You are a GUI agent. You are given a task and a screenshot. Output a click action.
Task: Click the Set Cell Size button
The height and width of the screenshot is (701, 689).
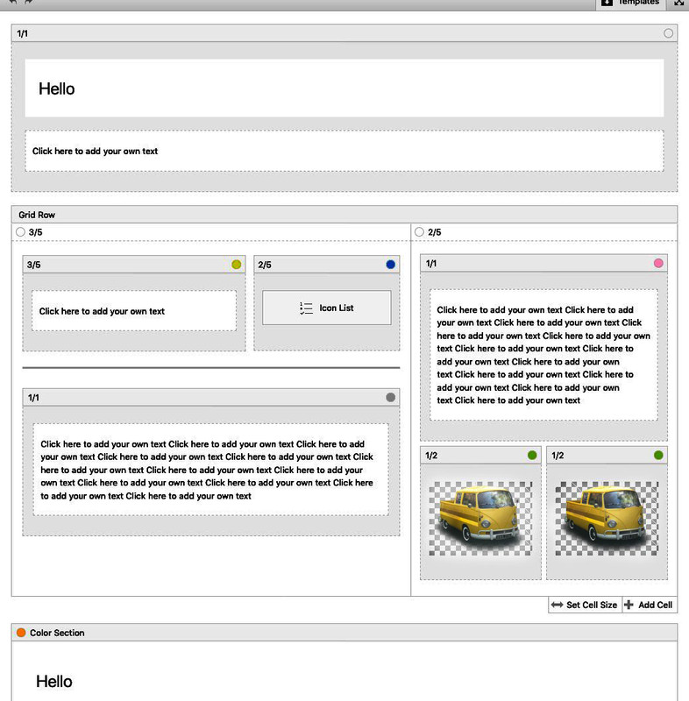[585, 605]
